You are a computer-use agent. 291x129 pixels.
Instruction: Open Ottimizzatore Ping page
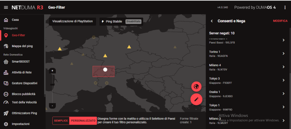24,113
